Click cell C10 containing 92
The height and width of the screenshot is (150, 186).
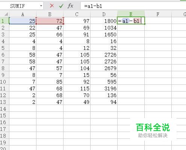(x=77, y=81)
